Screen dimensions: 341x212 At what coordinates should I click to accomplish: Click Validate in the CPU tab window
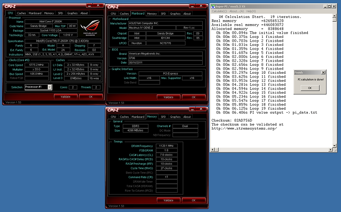tap(65, 97)
